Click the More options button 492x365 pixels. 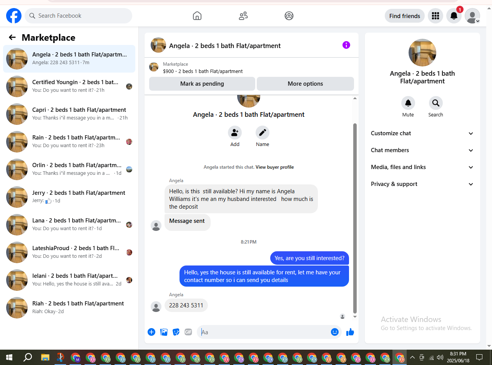[305, 84]
